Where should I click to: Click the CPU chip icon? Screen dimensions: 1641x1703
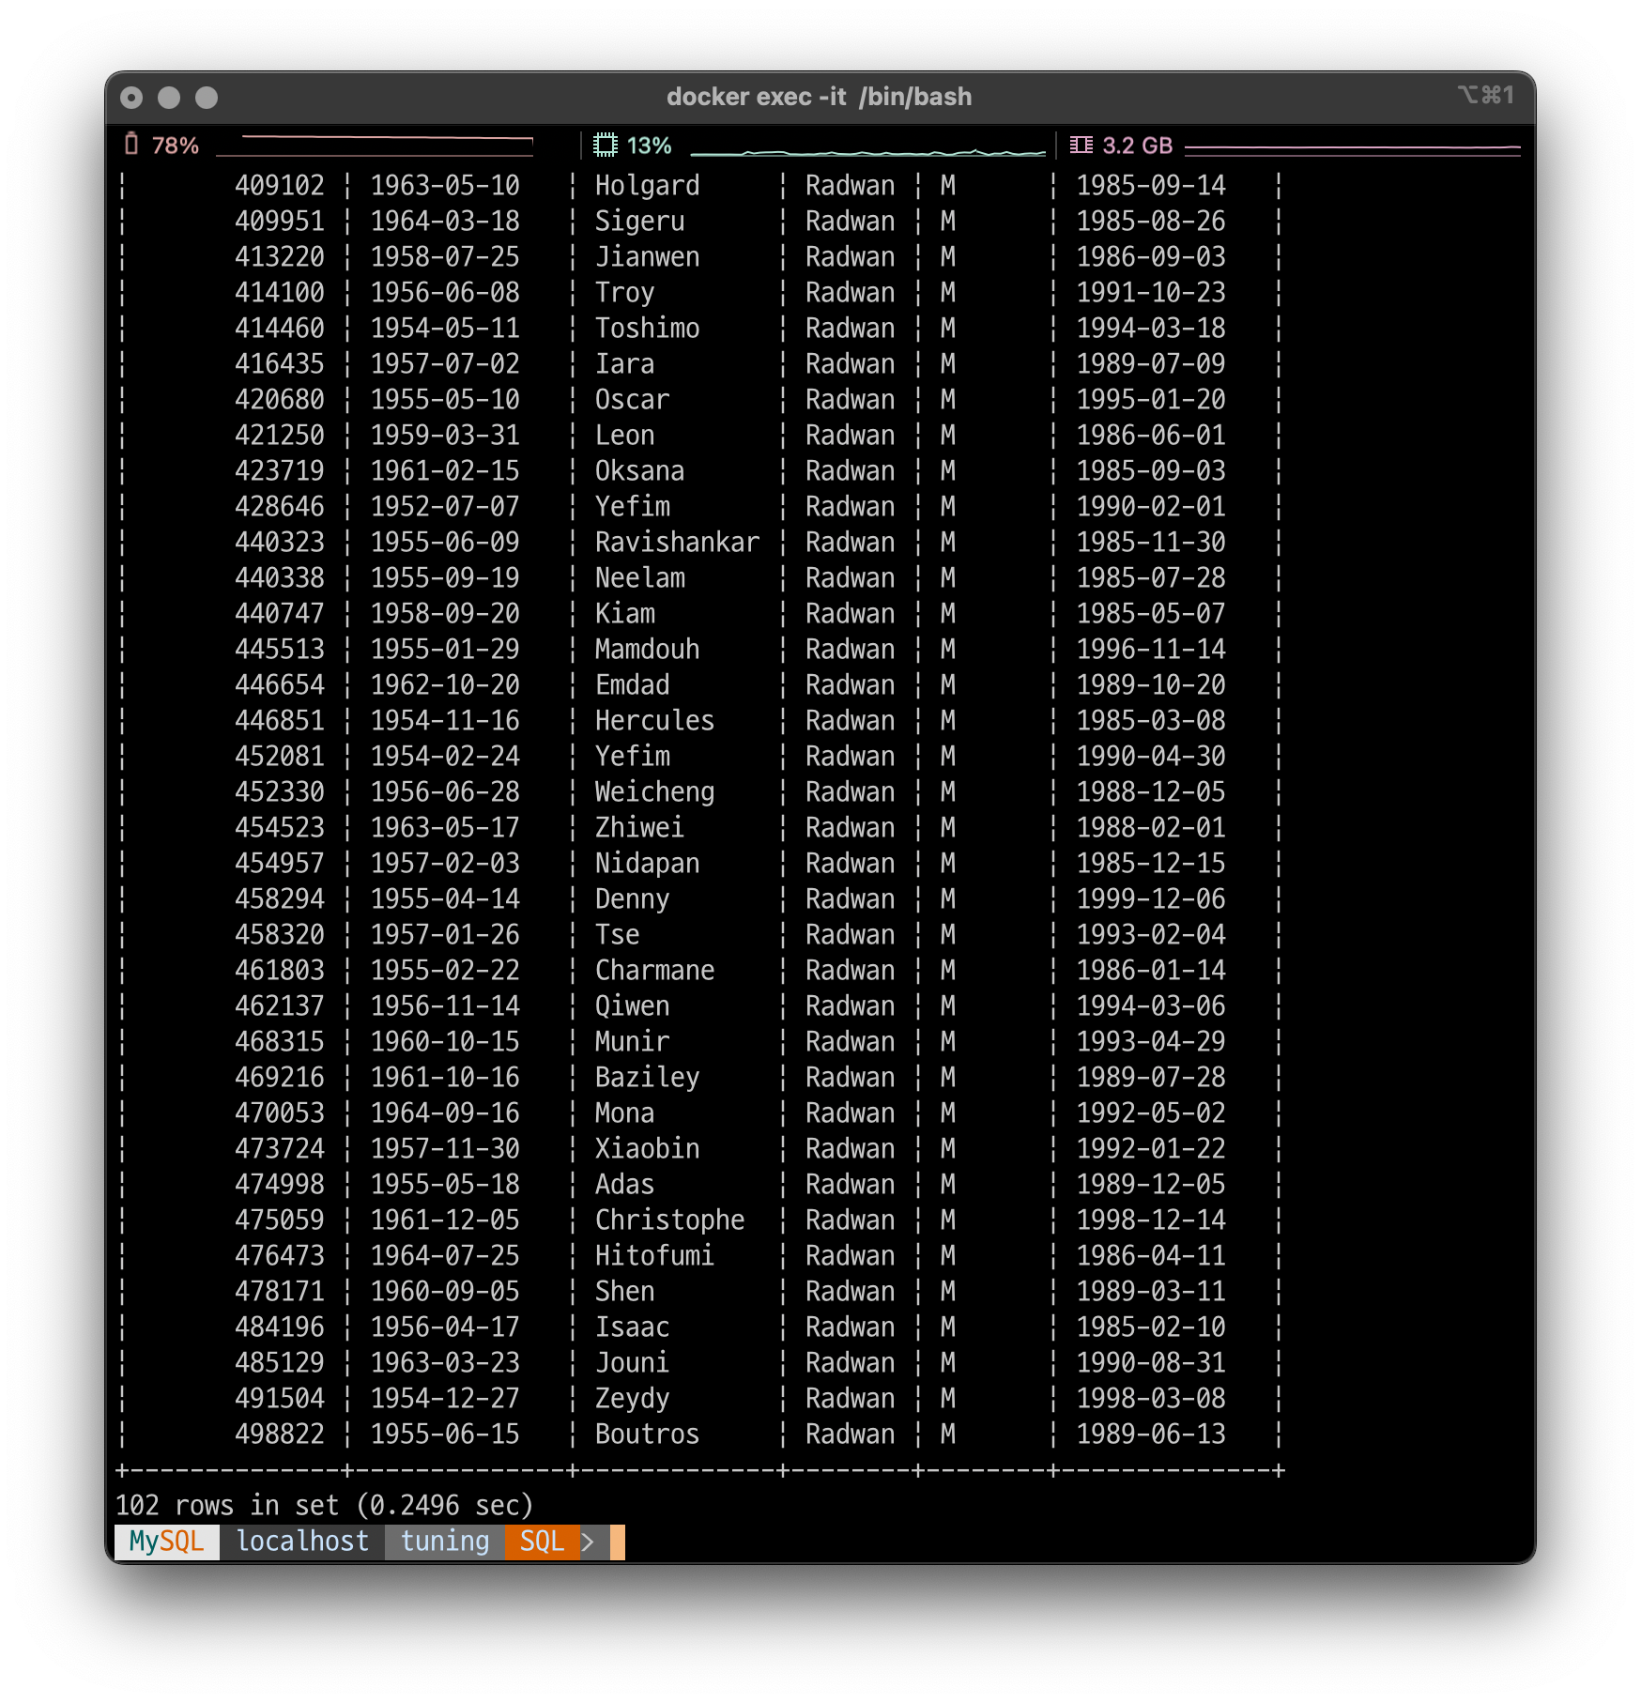point(606,145)
